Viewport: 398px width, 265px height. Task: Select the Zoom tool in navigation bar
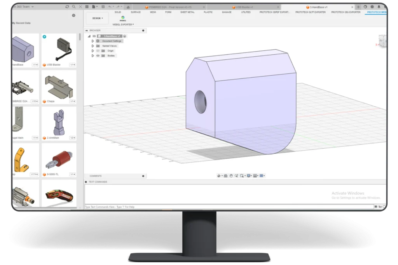(x=236, y=176)
